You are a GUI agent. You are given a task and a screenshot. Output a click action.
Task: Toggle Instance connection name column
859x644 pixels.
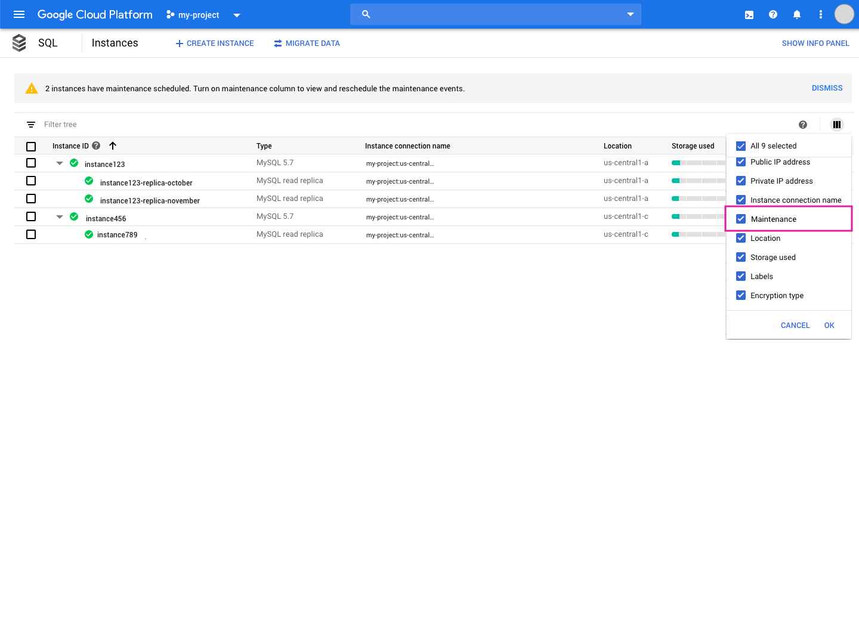(x=741, y=200)
